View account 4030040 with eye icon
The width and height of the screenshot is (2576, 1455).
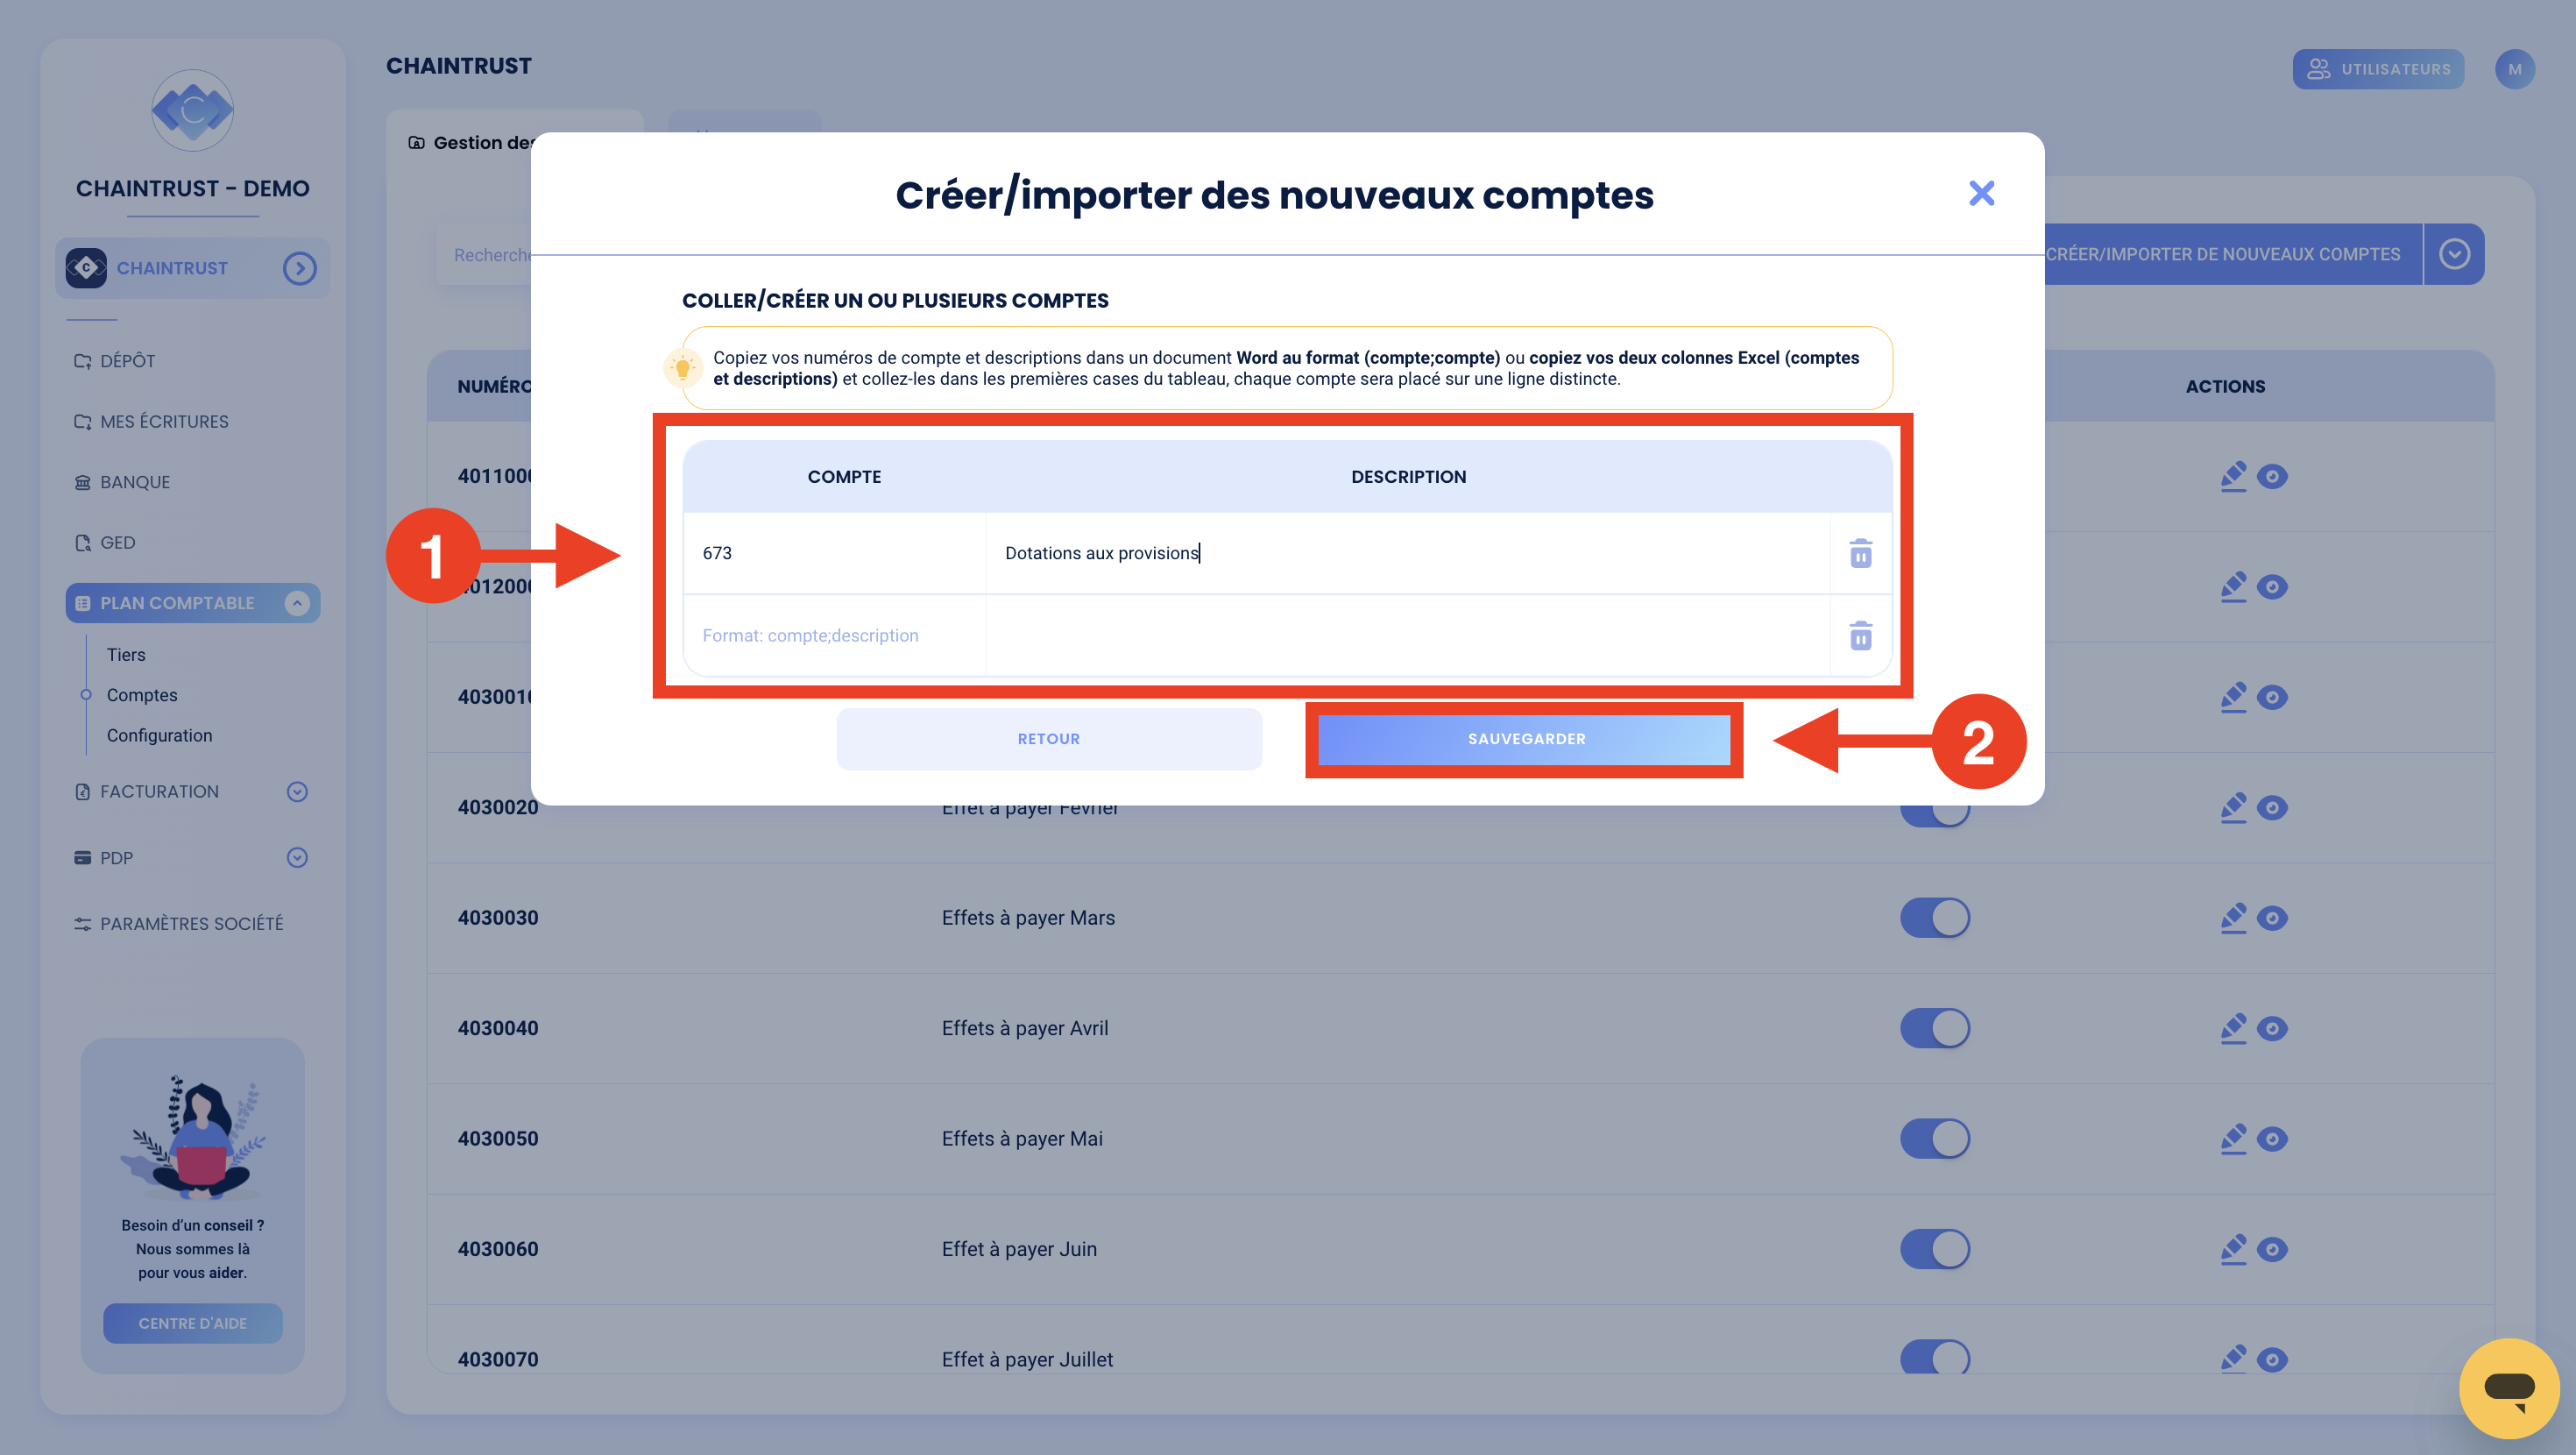[2272, 1029]
